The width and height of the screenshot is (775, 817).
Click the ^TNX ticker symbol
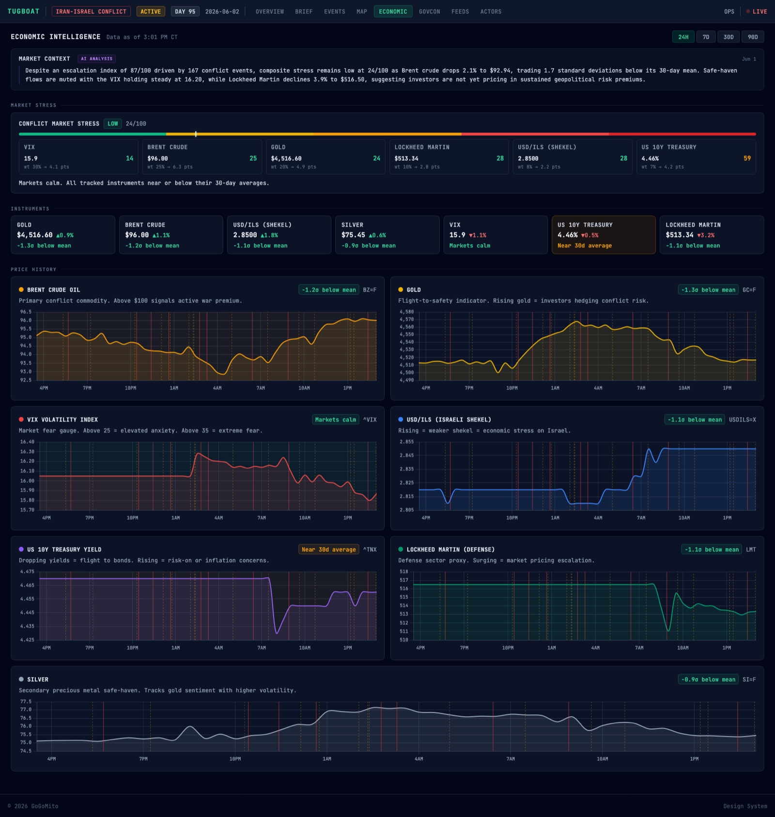pos(370,549)
